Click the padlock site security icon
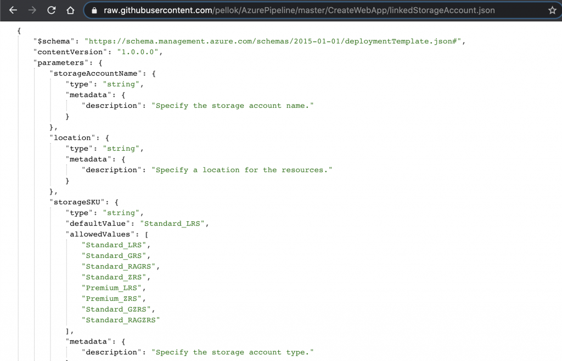This screenshot has height=361, width=562. point(94,10)
